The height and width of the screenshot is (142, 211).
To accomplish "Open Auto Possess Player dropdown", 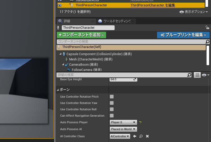I will coord(123,122).
